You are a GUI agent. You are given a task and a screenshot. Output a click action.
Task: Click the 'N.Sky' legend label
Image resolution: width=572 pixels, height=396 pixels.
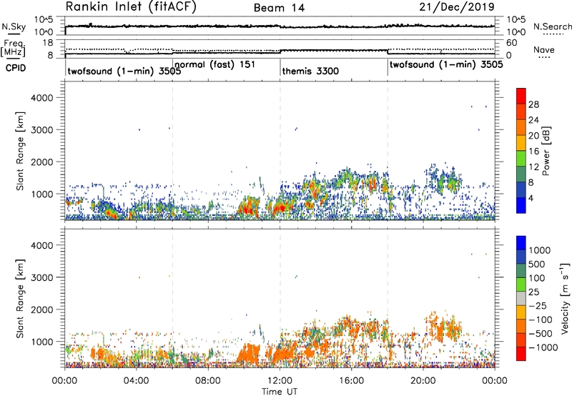point(14,26)
